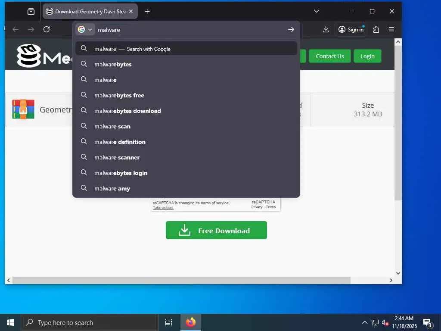Click the horizontal scrollbar right arrow
Viewport: 441px width, 331px height.
tap(391, 280)
